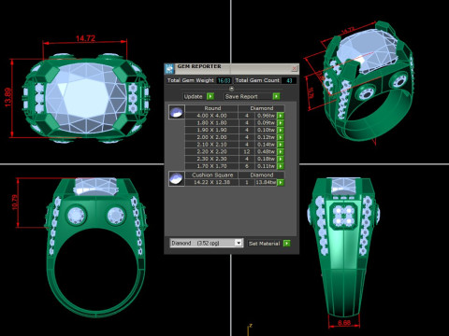
Task: Click the 10.79 dimension in bottom-left viewport
Action: [15, 203]
